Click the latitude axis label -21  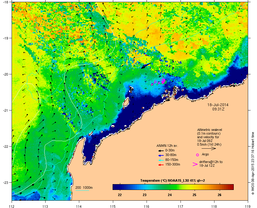pyautogui.click(x=6, y=110)
